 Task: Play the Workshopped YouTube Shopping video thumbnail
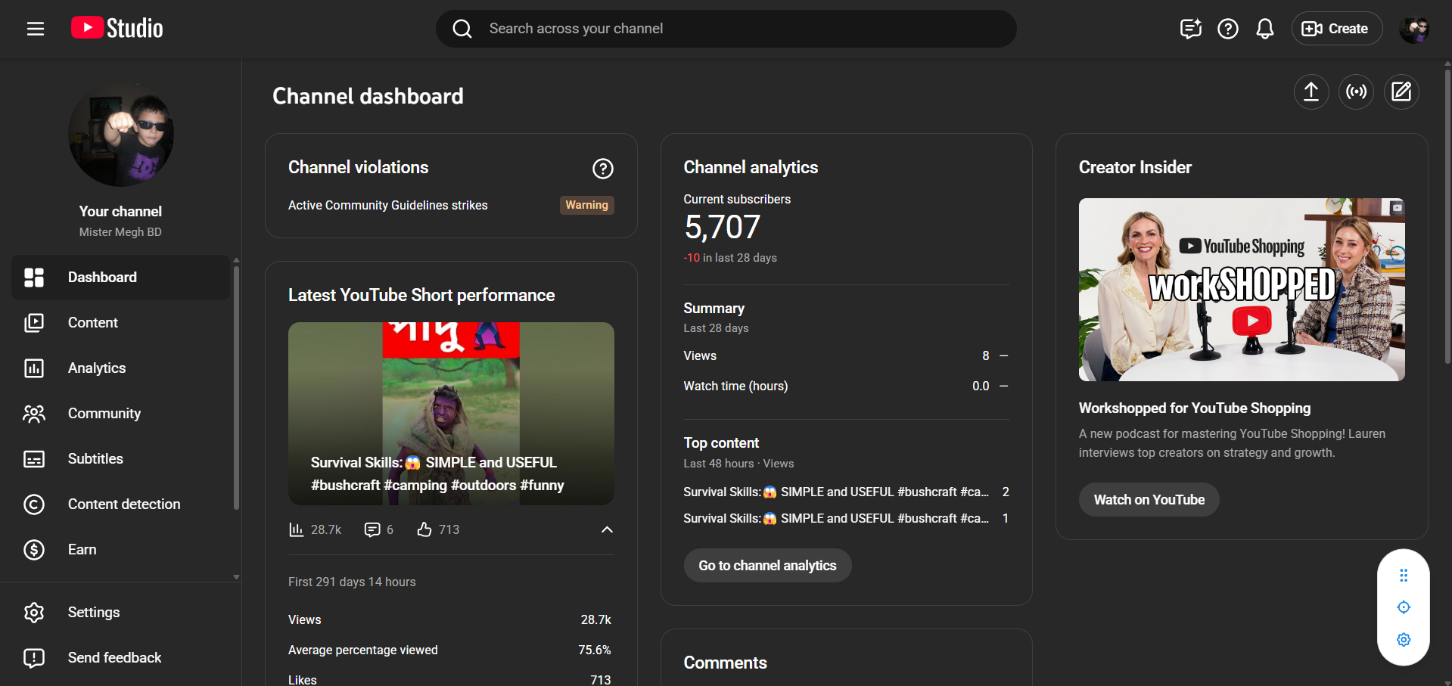tap(1242, 290)
